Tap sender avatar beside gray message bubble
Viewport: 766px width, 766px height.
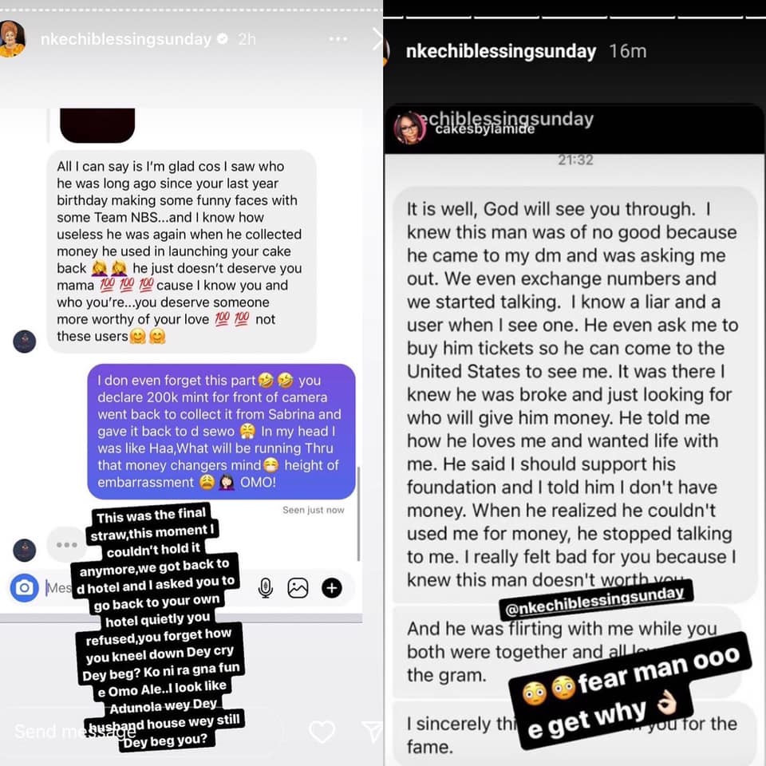coord(25,342)
